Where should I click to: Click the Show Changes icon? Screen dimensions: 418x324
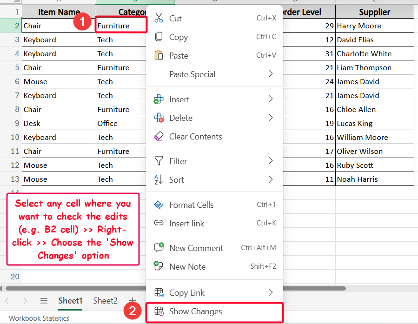click(158, 312)
